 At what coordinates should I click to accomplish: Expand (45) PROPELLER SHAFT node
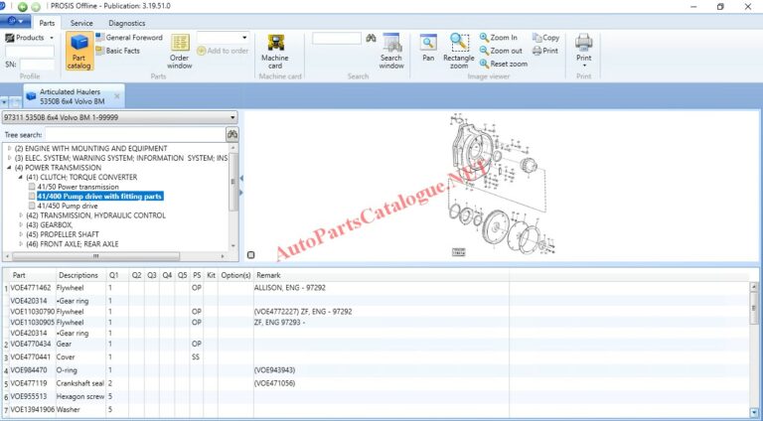(21, 234)
